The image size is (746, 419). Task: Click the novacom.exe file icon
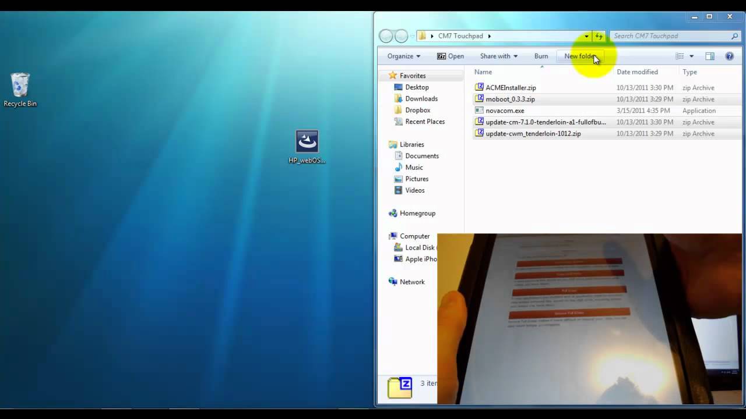(x=479, y=110)
